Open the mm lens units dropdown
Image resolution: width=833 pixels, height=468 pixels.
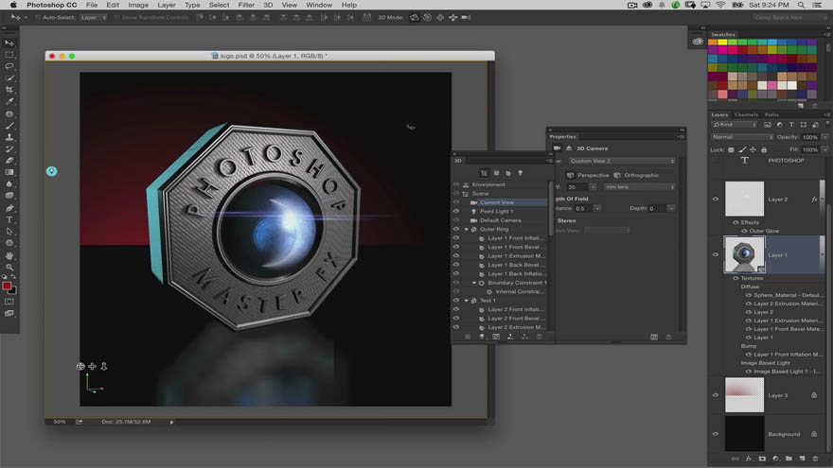coord(640,187)
